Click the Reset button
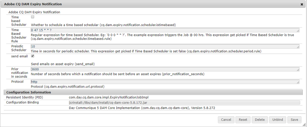307x127 pixels. click(x=243, y=120)
